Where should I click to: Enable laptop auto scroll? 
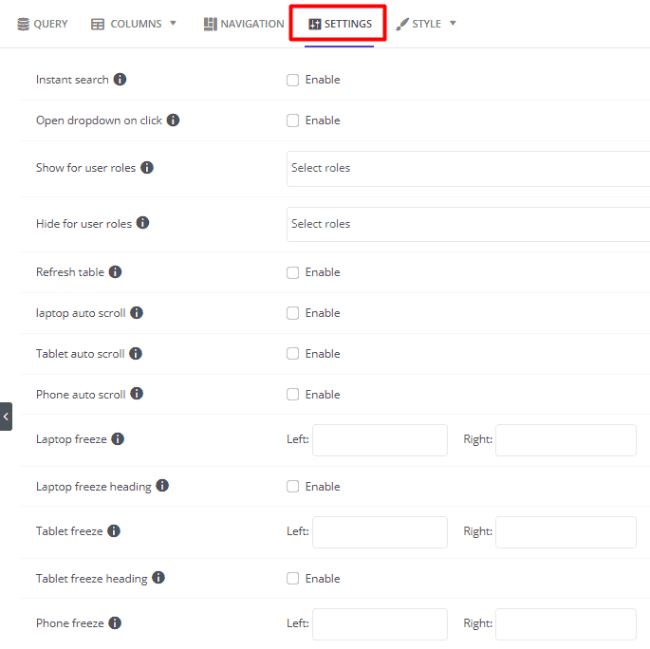pyautogui.click(x=292, y=313)
